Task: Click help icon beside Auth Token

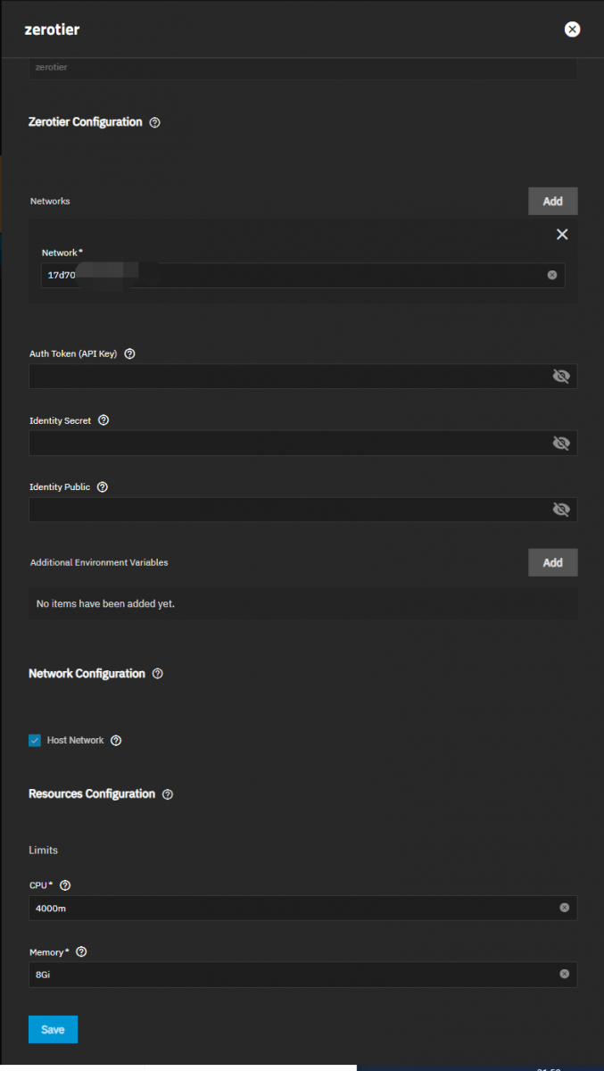Action: click(130, 353)
